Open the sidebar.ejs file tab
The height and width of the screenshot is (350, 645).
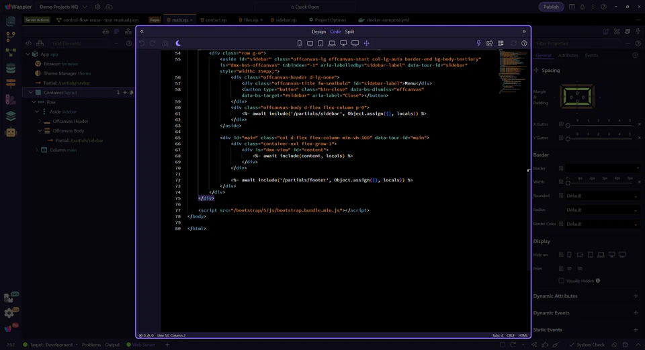pos(284,19)
